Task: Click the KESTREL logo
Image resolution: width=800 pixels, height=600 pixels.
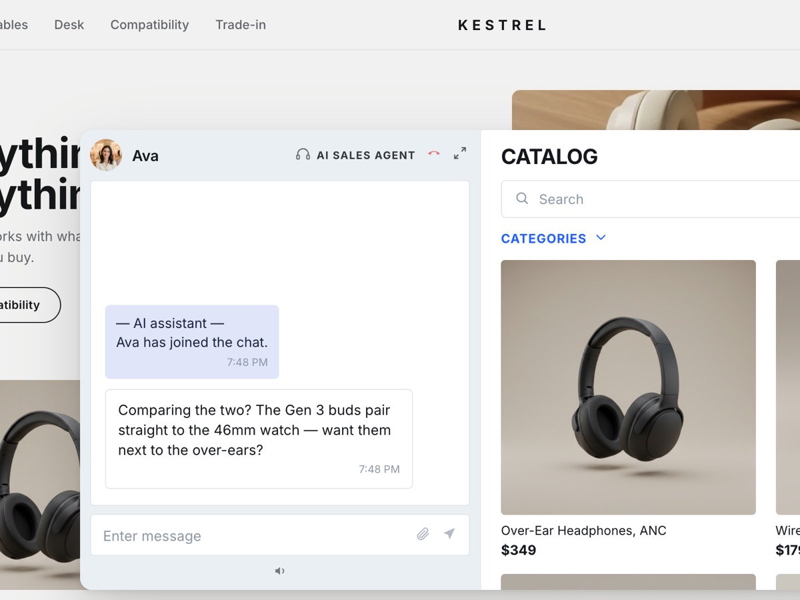Action: point(503,25)
